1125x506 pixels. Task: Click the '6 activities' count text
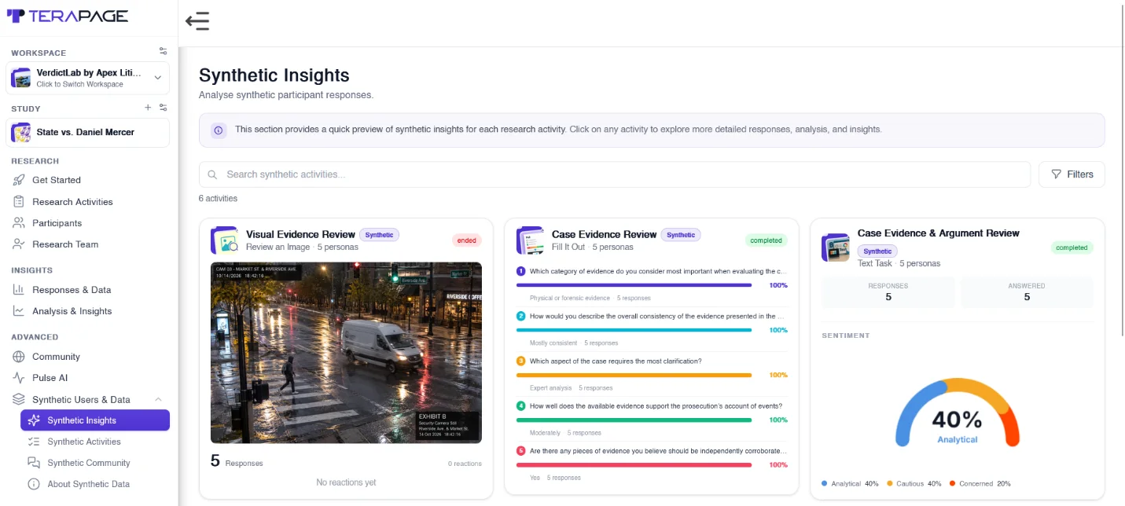coord(218,198)
